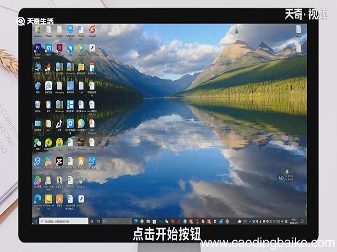Viewport: 337px width, 252px height.
Task: Select the top-right desktop document icon
Action: point(298,29)
